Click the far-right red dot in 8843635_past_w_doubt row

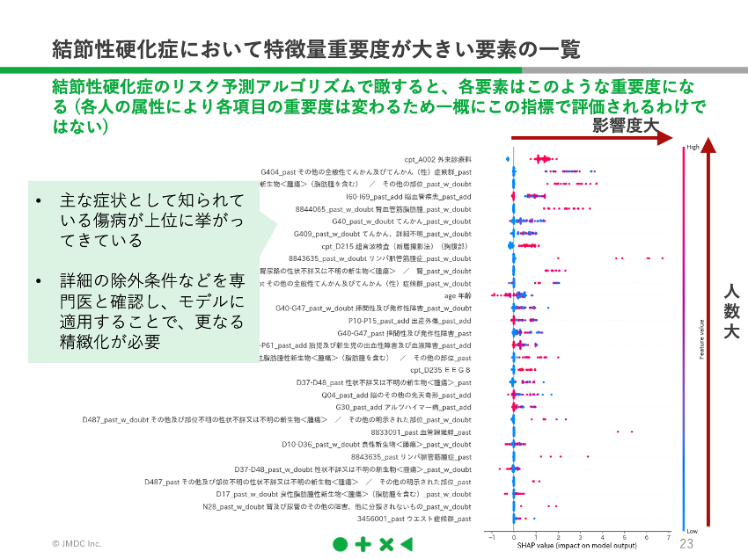click(662, 258)
